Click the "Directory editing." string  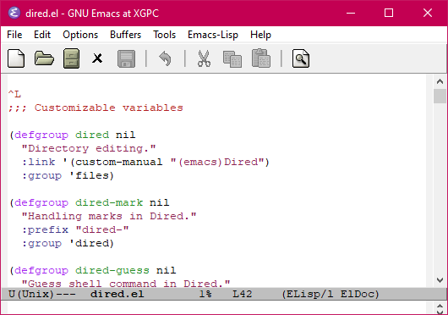[89, 148]
